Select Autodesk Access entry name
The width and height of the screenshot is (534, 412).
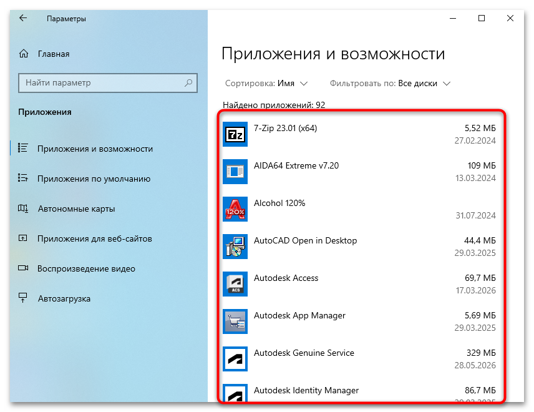coord(286,278)
